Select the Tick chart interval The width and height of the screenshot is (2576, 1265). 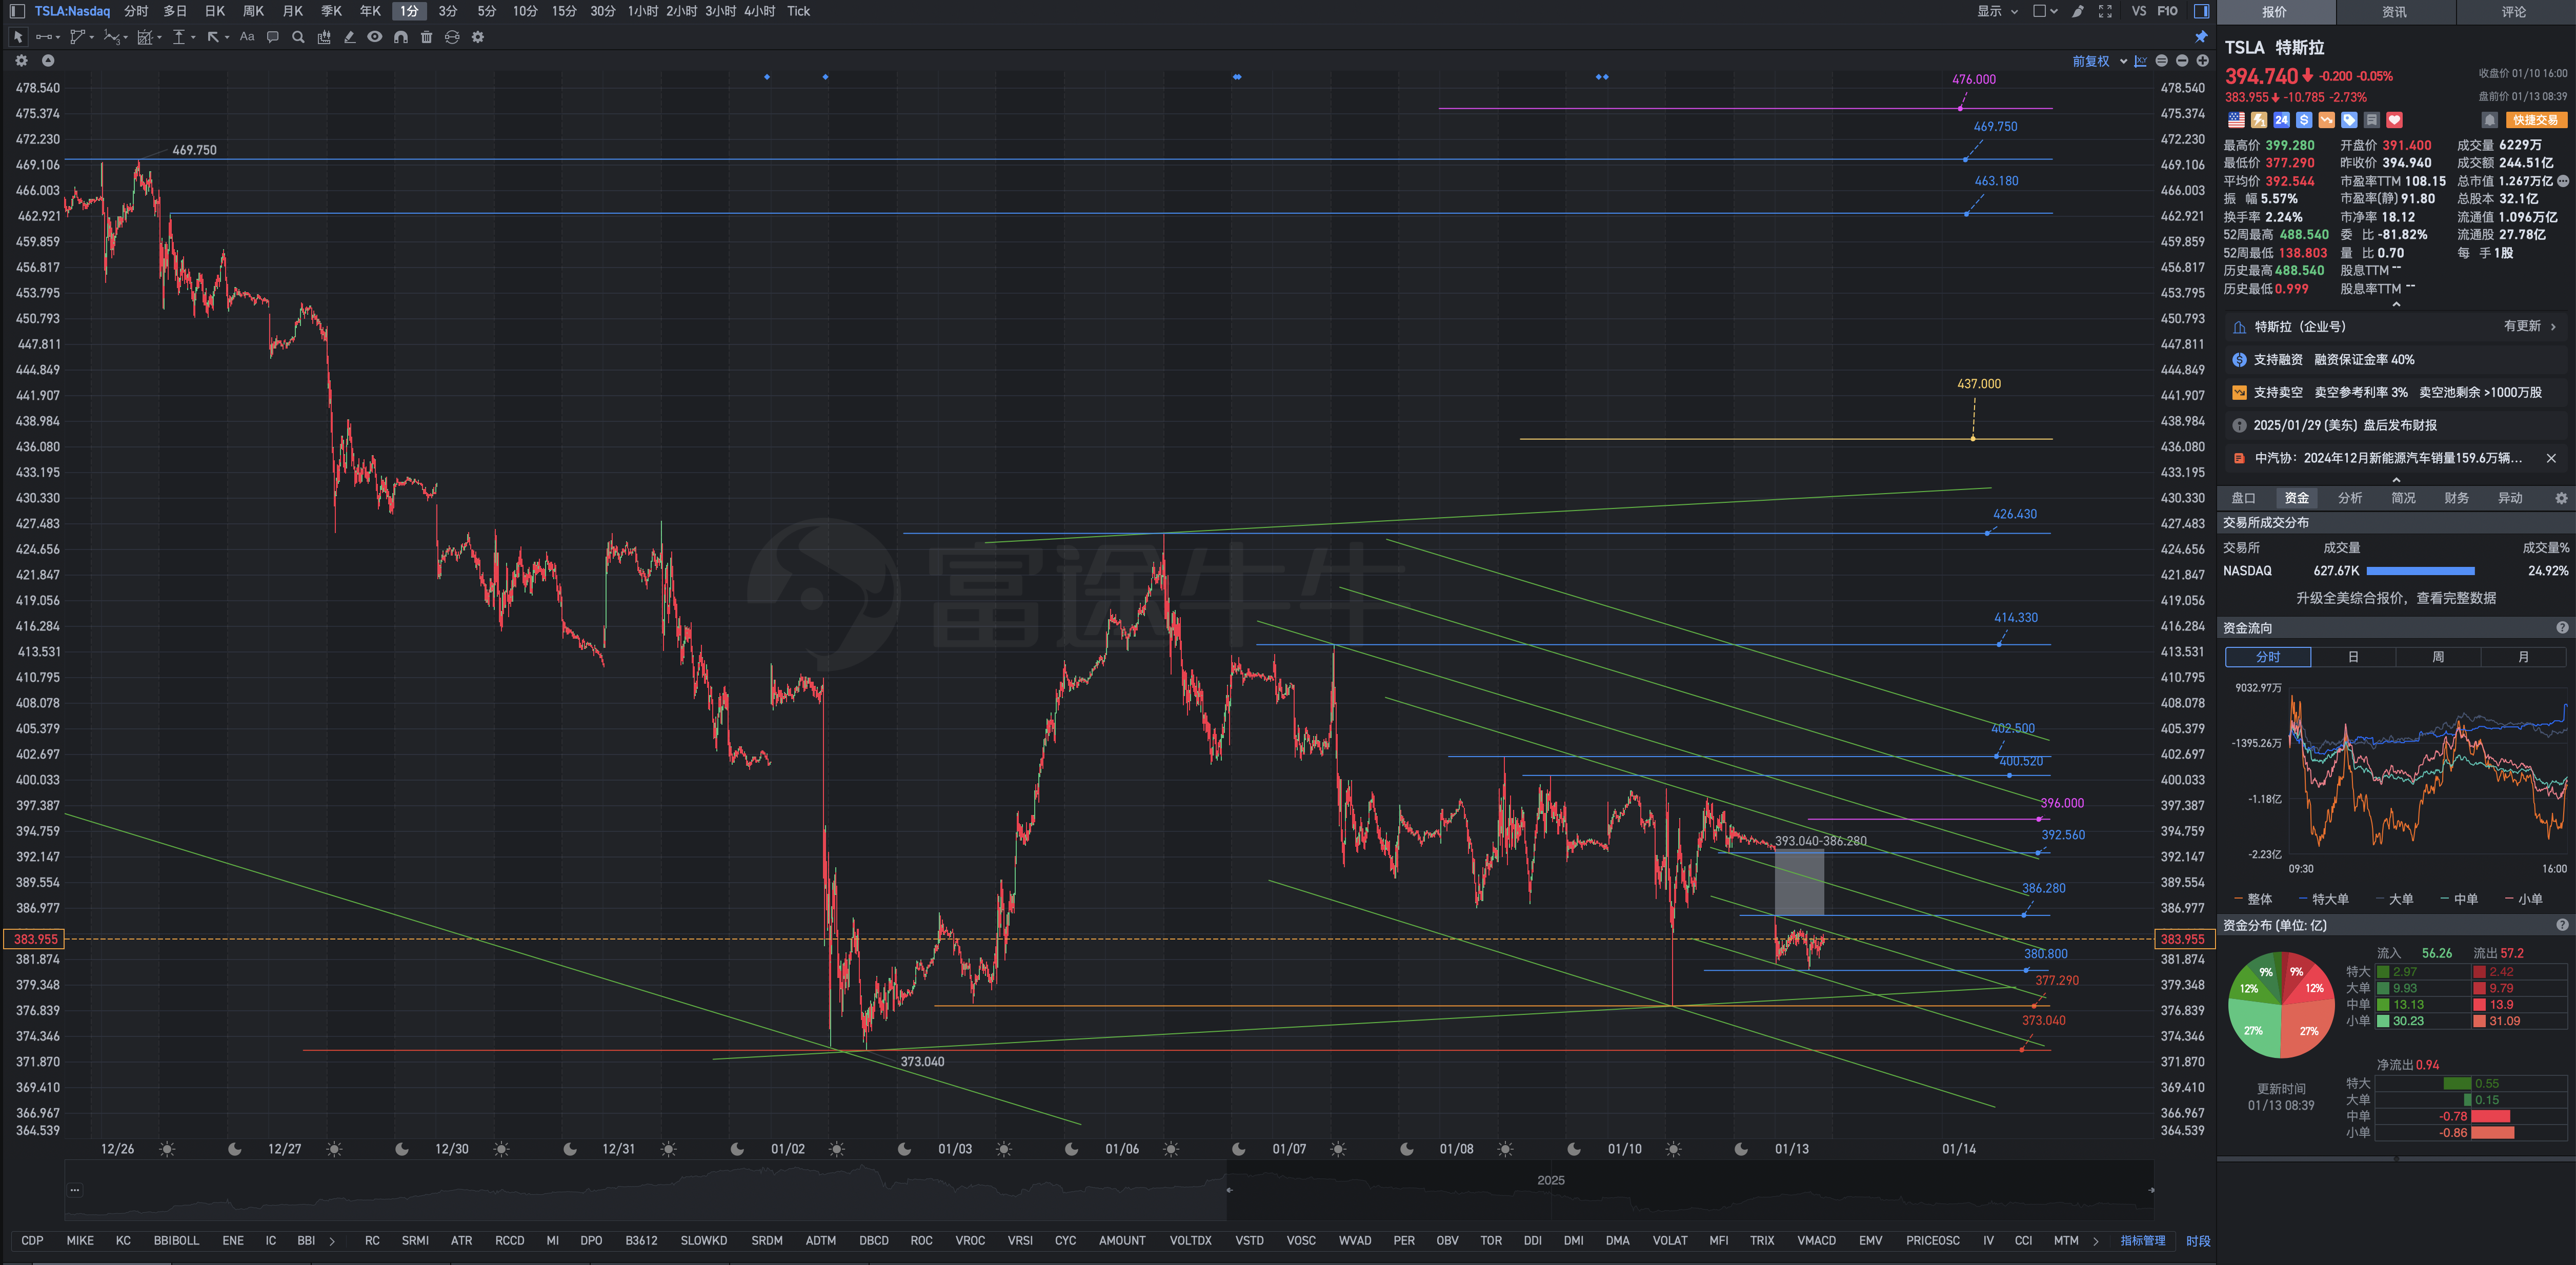(798, 11)
